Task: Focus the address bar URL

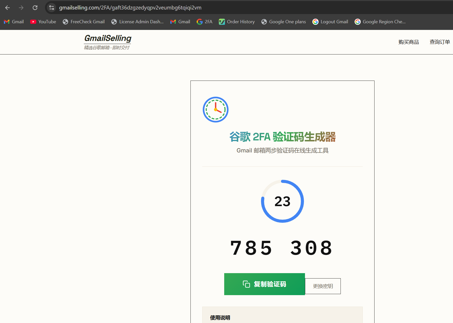Action: (x=130, y=8)
